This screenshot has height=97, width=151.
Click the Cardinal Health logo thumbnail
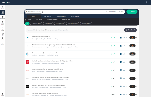[x=27, y=62]
